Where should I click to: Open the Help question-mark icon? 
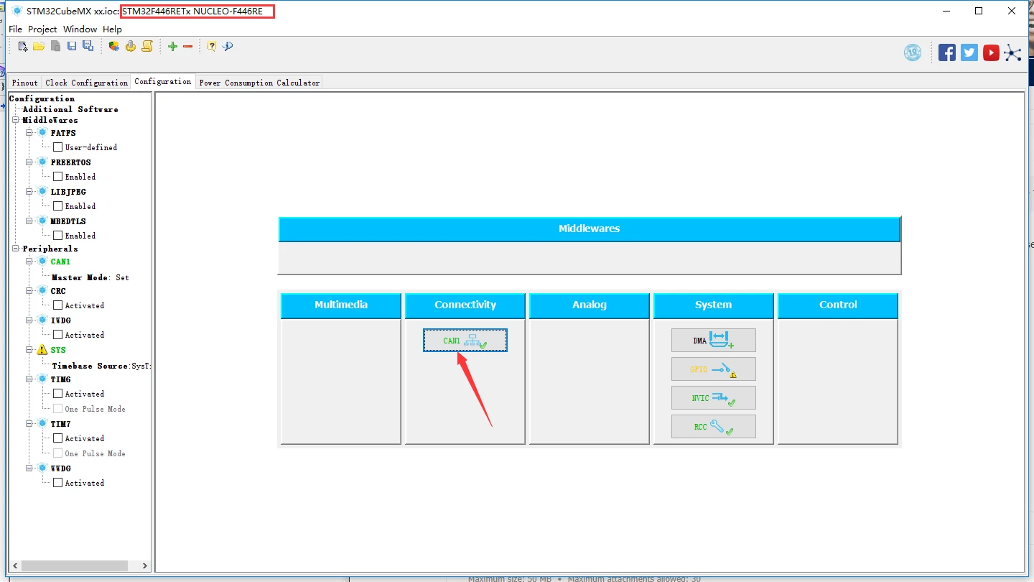click(212, 47)
